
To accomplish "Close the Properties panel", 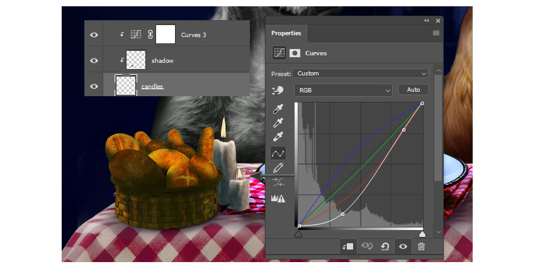I will (x=438, y=21).
